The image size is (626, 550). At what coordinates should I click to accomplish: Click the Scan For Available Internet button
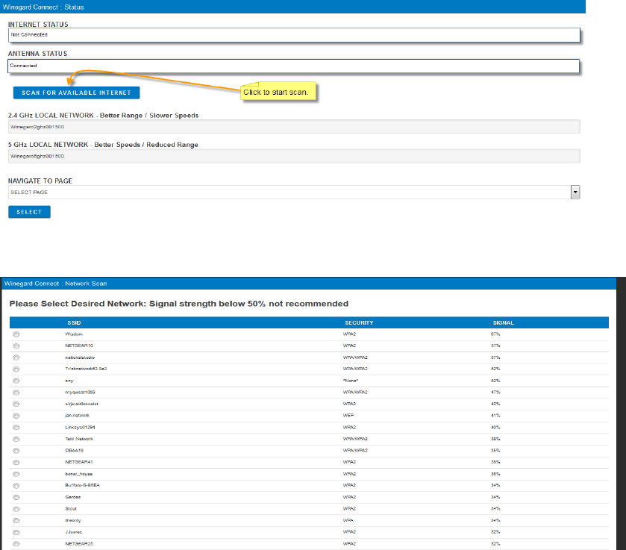coord(76,93)
